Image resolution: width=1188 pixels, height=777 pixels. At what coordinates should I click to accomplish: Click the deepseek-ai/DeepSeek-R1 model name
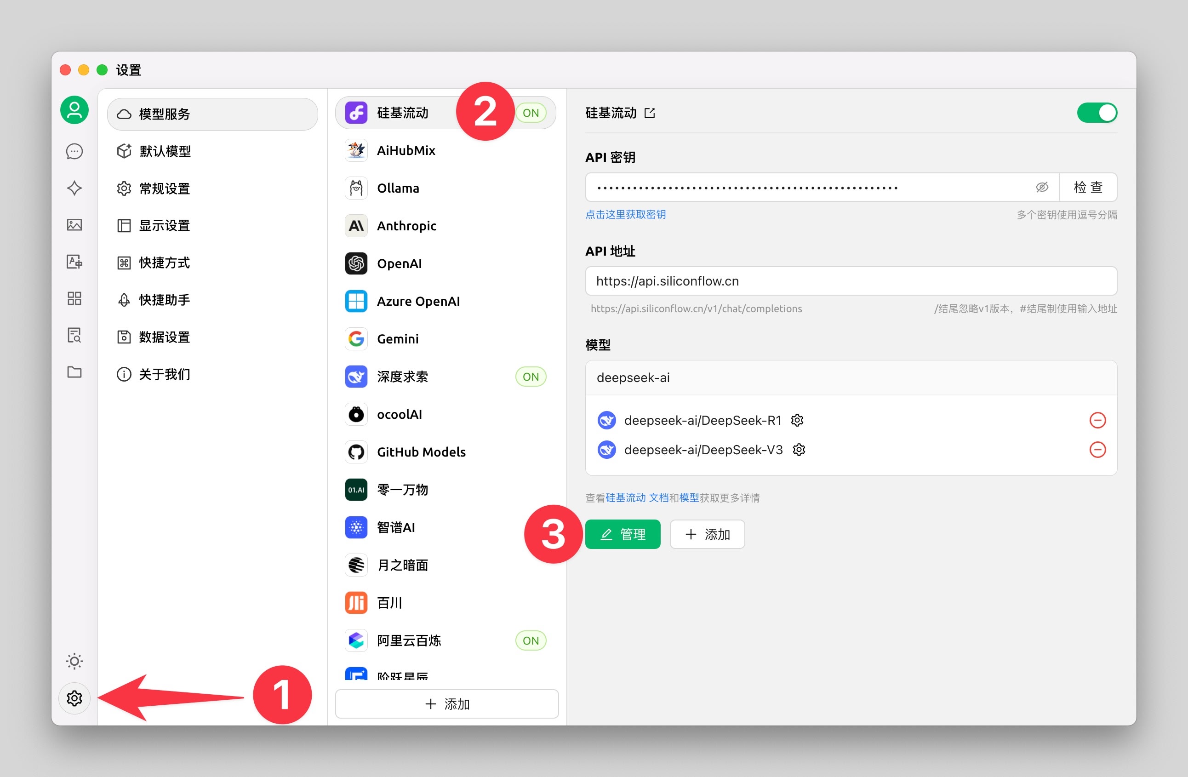[x=703, y=420]
